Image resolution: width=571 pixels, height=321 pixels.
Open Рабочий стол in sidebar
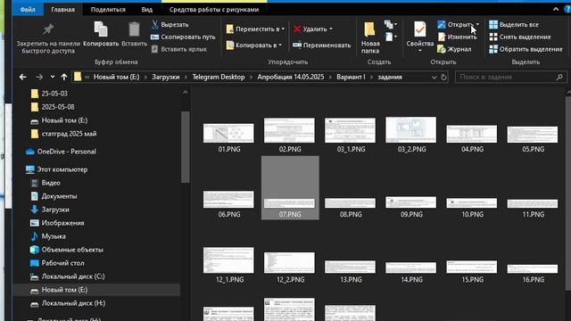[x=62, y=263]
